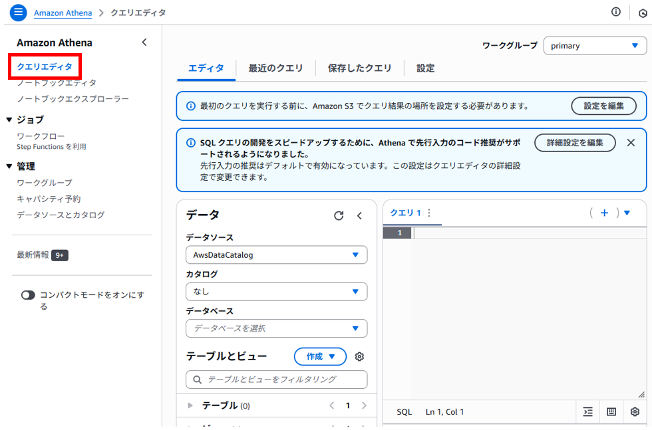Collapse the 管理 sidebar section
Screen dimensions: 652x430
[9, 166]
